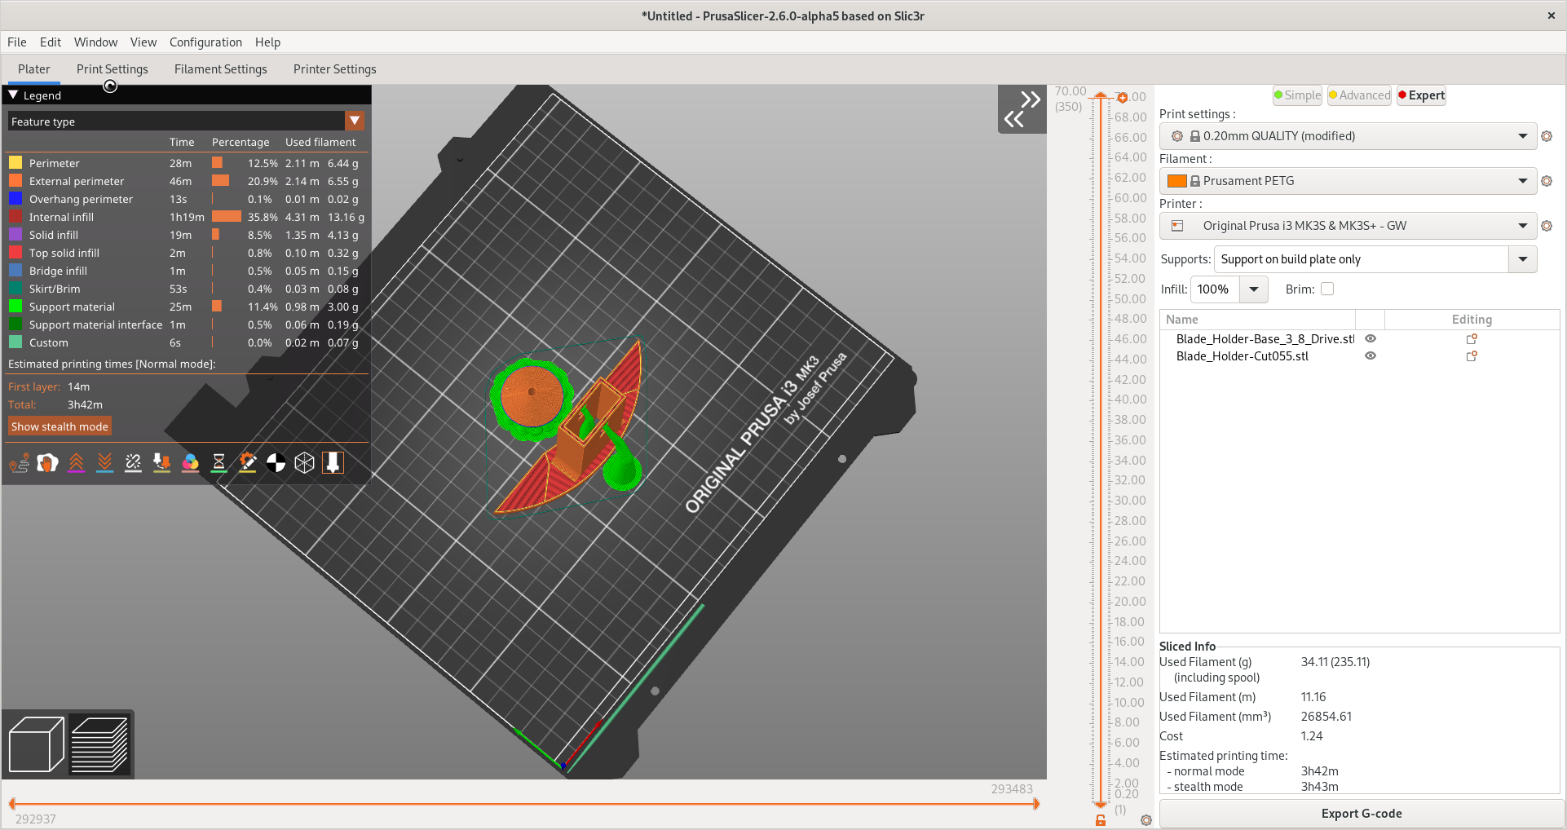Hide Blade_Holder-Cut055.stl with eye icon
Image resolution: width=1567 pixels, height=830 pixels.
point(1371,355)
